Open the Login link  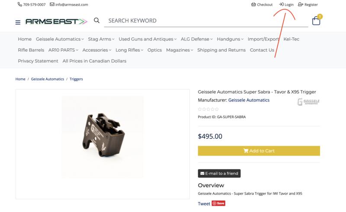tap(286, 5)
